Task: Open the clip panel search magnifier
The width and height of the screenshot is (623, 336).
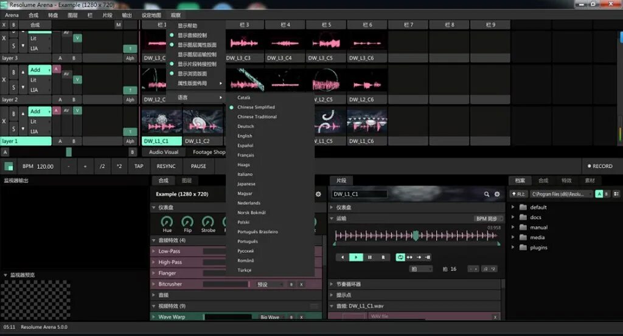Action: point(487,194)
